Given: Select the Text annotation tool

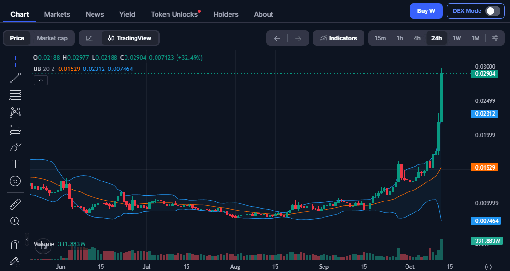Looking at the screenshot, I should (15, 164).
